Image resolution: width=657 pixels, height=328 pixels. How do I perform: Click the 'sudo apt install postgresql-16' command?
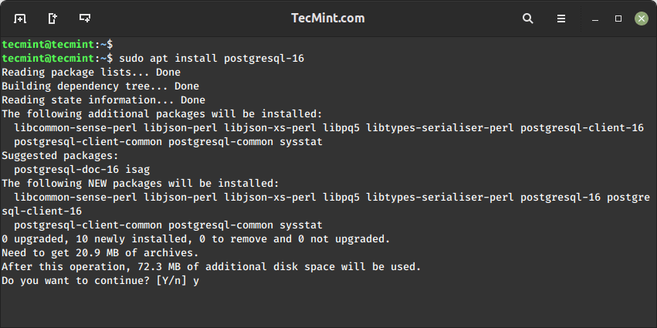195,59
